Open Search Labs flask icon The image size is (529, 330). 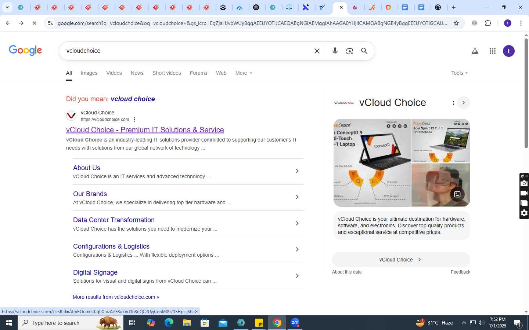tap(475, 51)
